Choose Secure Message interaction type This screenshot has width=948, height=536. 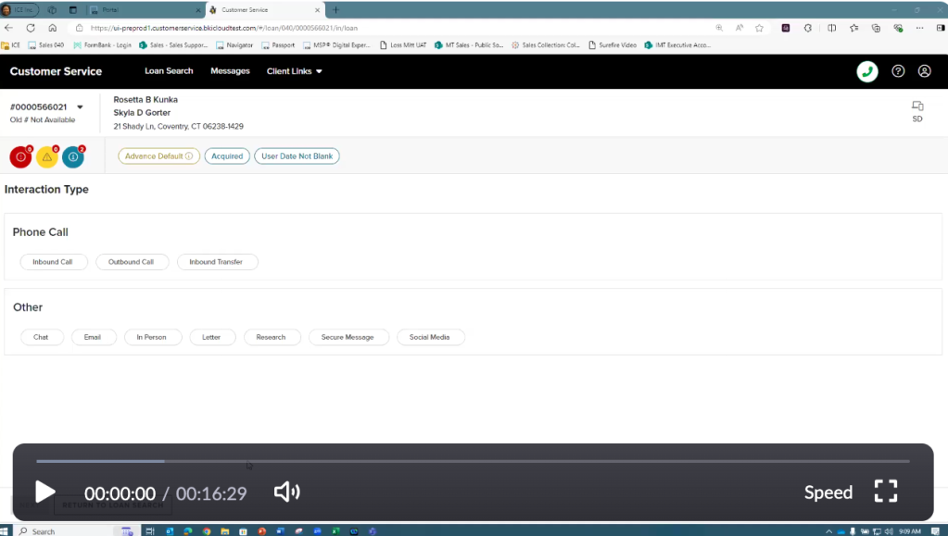coord(348,337)
